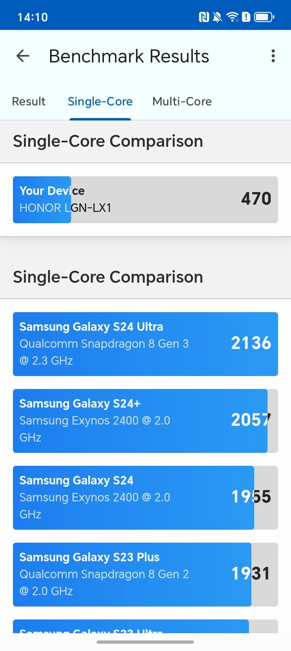This screenshot has width=291, height=651.
Task: Tap the bottom navigation gesture handle
Action: (x=145, y=642)
